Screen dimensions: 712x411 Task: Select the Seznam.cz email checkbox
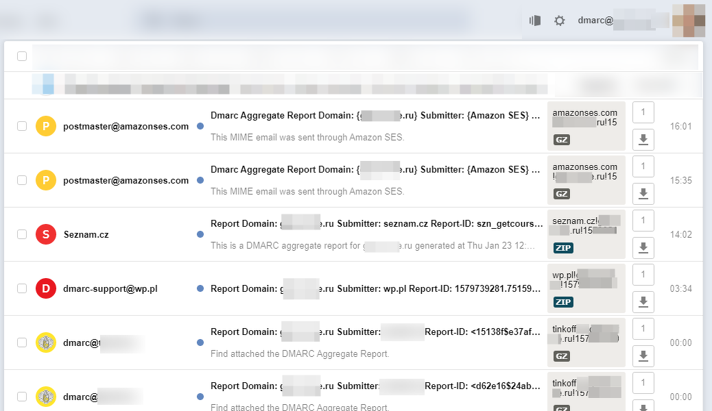pos(22,234)
